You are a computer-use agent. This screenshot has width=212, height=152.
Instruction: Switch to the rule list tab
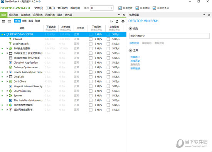[13, 15]
